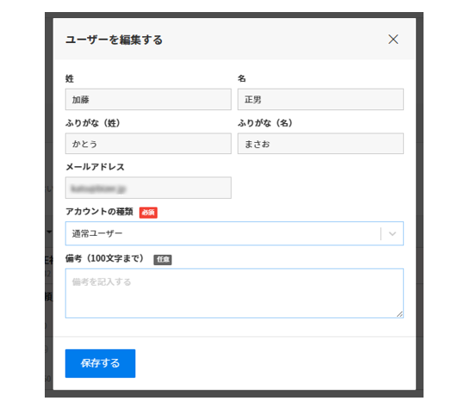The height and width of the screenshot is (407, 470).
Task: Click the ふりがな（名） label
Action: click(265, 123)
